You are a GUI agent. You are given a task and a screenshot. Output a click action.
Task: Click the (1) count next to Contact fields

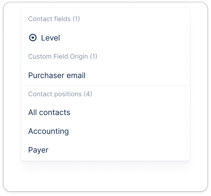76,19
